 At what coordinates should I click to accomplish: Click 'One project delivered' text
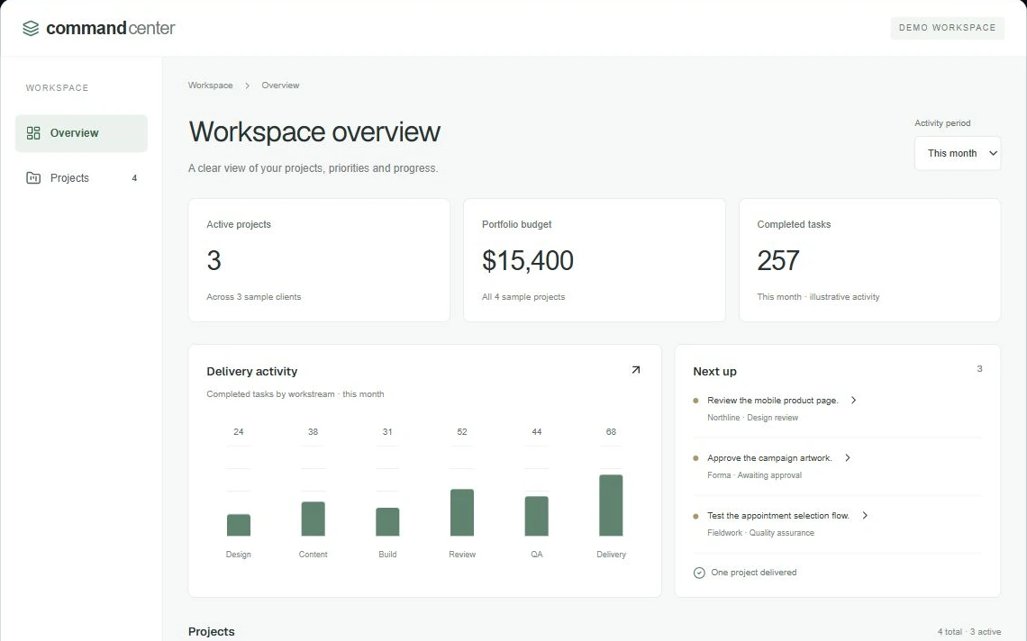coord(754,573)
